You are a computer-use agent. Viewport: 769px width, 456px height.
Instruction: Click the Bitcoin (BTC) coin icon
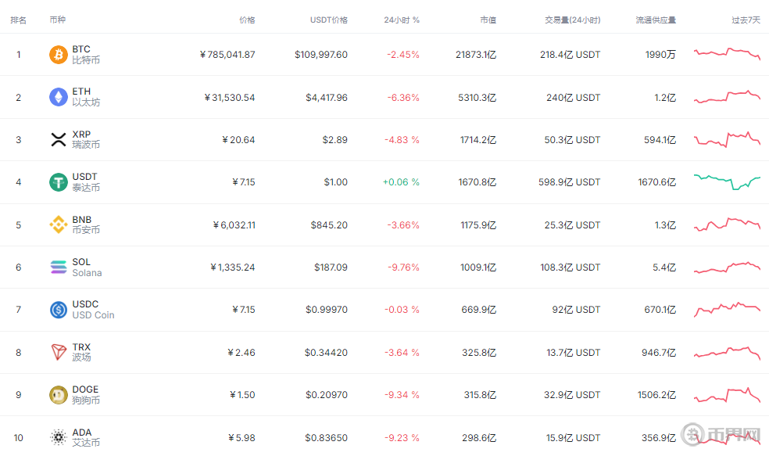pyautogui.click(x=59, y=55)
